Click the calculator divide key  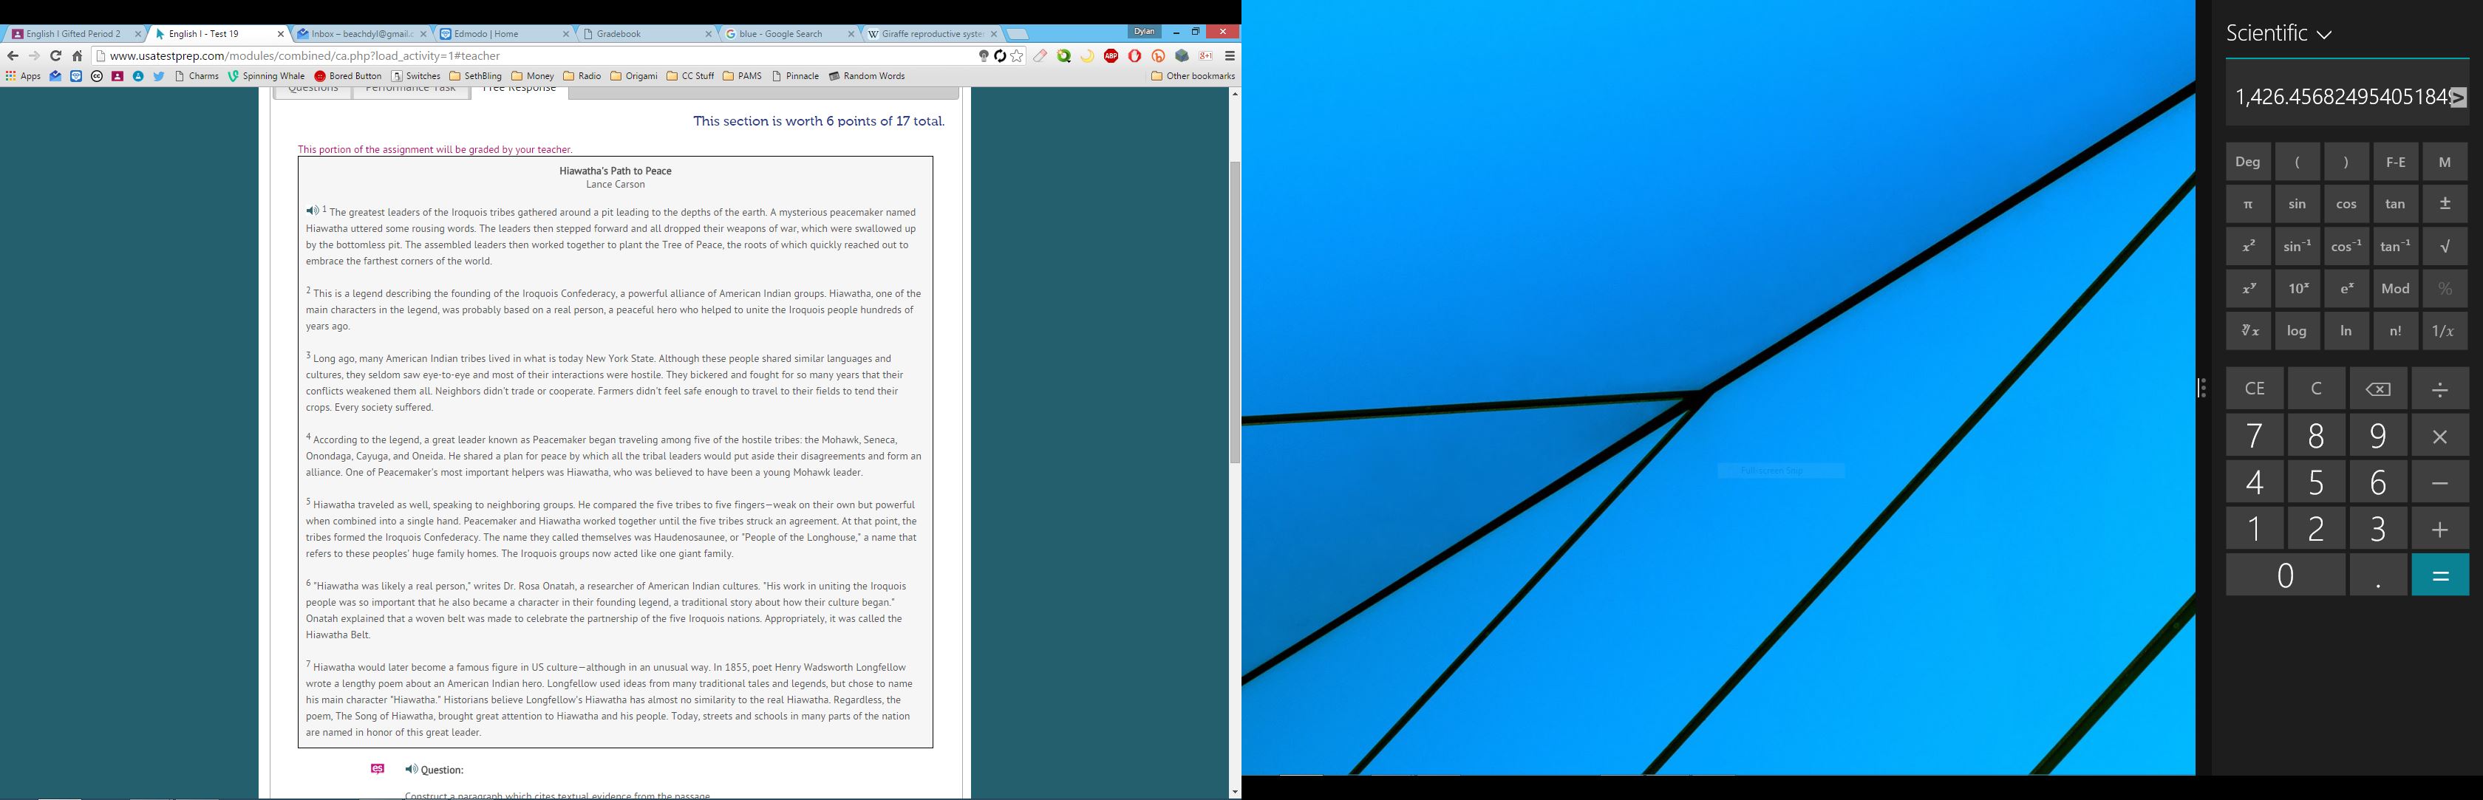click(x=2439, y=389)
